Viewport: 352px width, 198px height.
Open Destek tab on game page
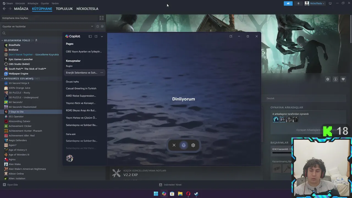coord(270,98)
